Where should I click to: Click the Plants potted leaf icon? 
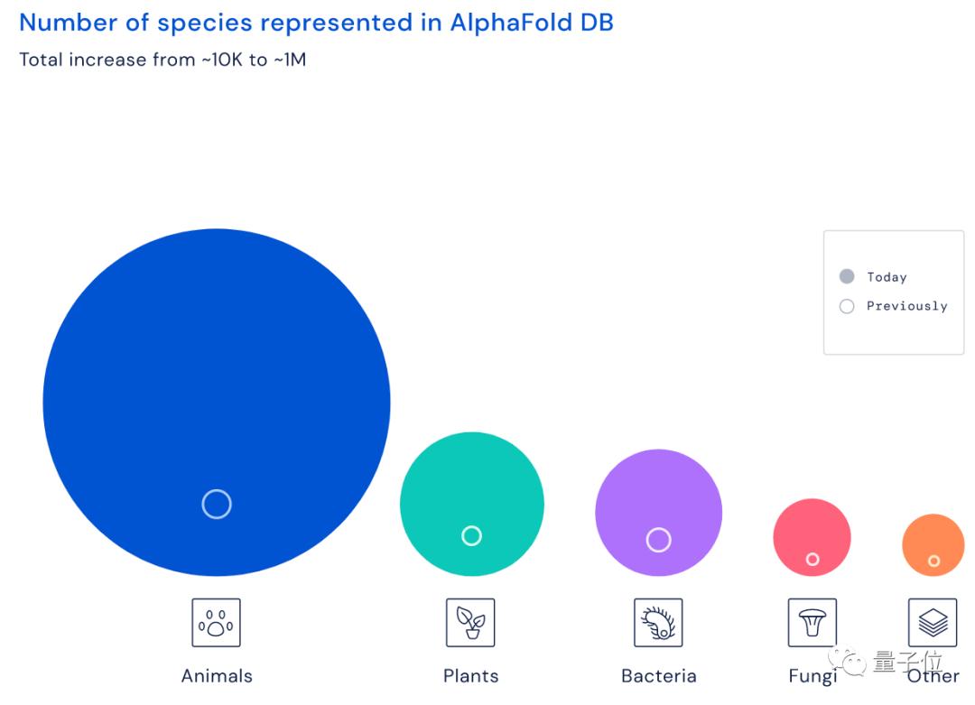(x=470, y=623)
